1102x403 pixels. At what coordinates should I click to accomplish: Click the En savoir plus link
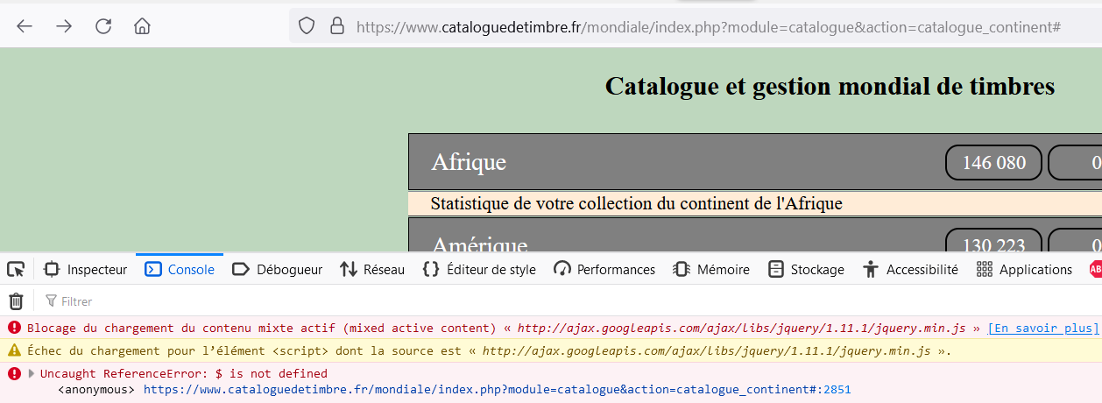point(1042,328)
